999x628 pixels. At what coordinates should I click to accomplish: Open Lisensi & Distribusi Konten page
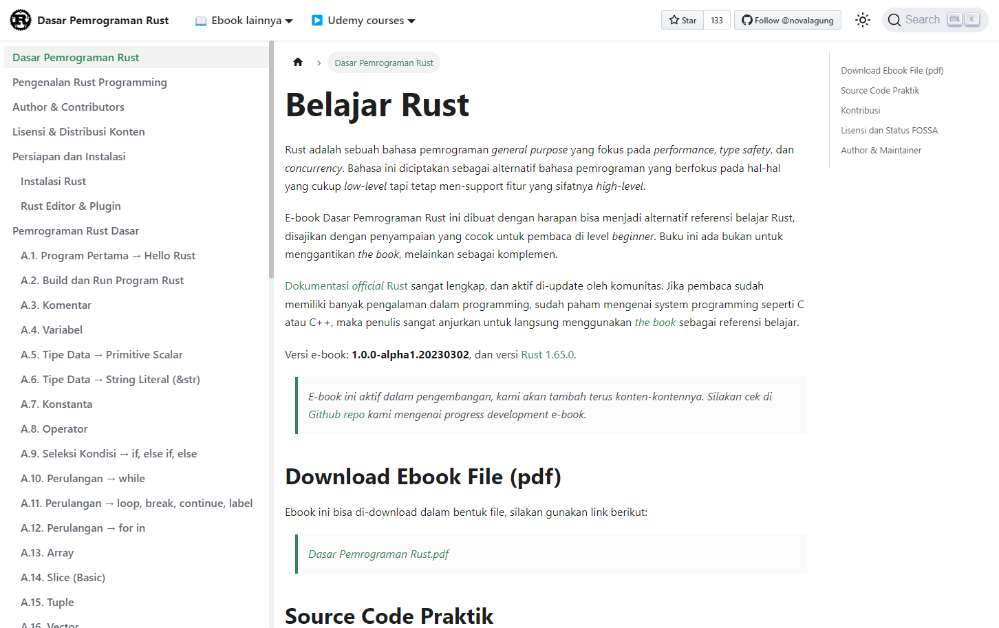(x=136, y=132)
